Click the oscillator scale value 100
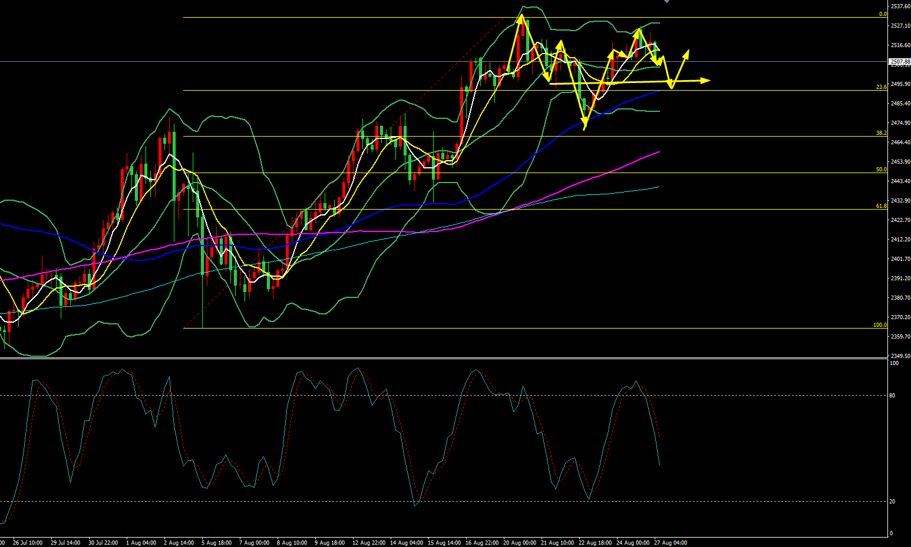Image resolution: width=911 pixels, height=547 pixels. pyautogui.click(x=894, y=363)
